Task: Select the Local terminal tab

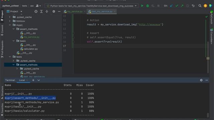Action: point(22,80)
